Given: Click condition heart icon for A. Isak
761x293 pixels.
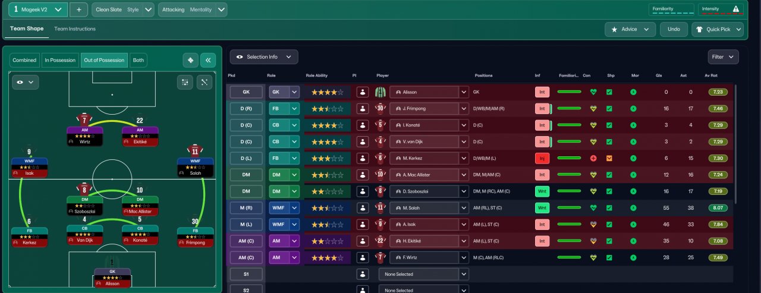Looking at the screenshot, I should coord(593,225).
